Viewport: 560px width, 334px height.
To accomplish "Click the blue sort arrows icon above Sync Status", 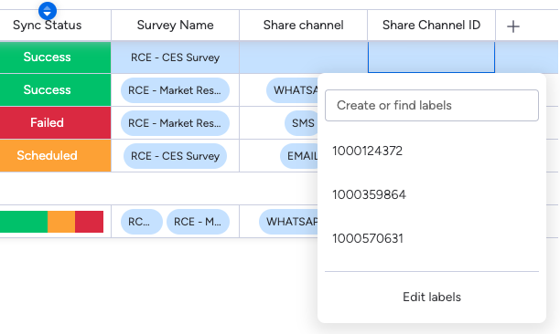I will click(x=48, y=11).
